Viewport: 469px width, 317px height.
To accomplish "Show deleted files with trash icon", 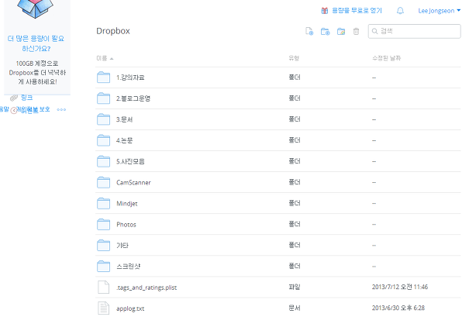I will pyautogui.click(x=356, y=31).
